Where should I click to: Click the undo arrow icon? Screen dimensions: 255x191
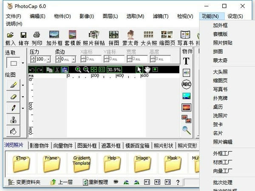tap(32, 70)
